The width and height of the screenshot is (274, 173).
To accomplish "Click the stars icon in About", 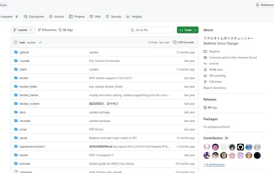I will point(205,70).
